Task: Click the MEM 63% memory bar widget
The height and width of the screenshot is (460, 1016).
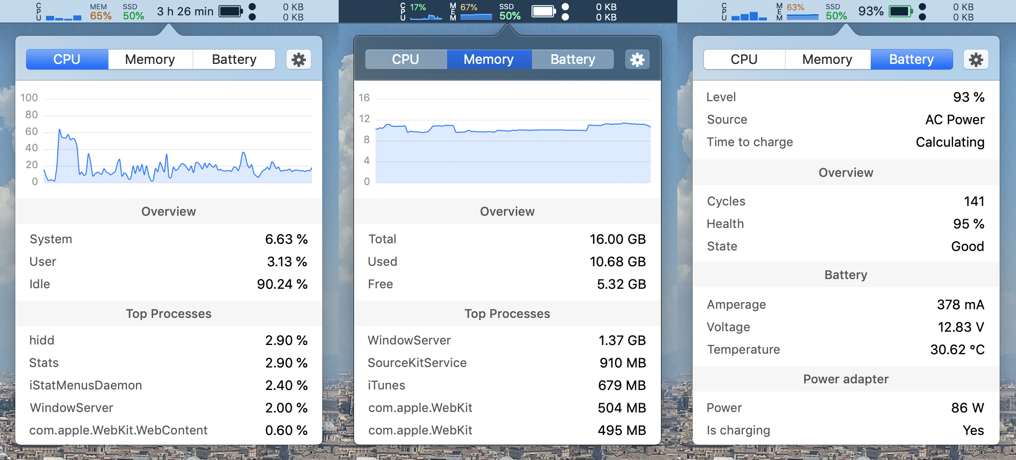Action: pyautogui.click(x=797, y=12)
